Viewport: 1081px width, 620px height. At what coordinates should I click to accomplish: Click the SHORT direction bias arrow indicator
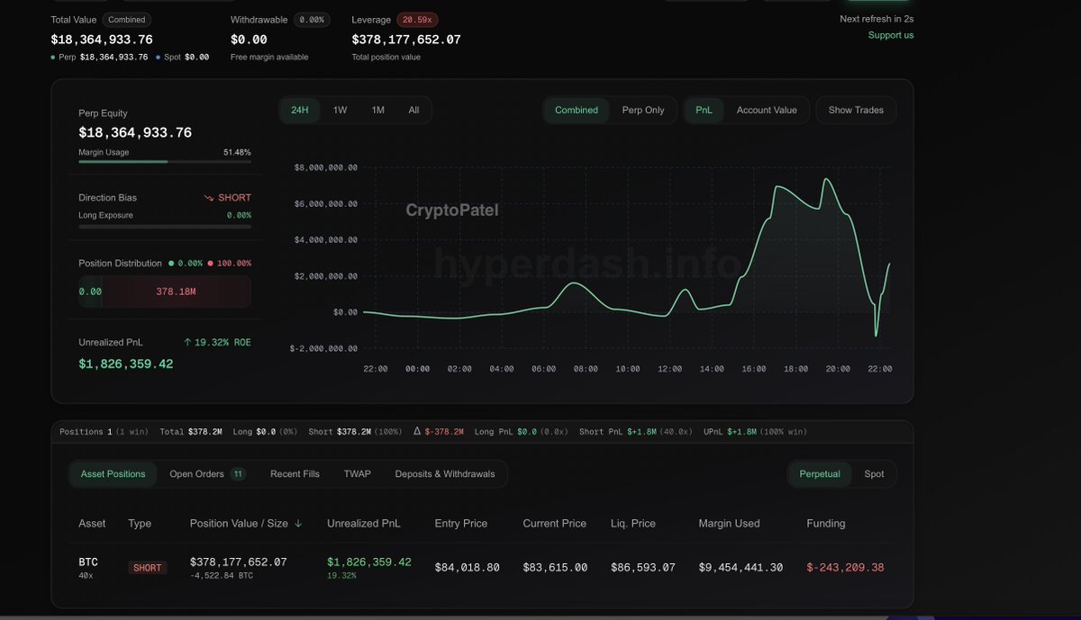coord(212,197)
